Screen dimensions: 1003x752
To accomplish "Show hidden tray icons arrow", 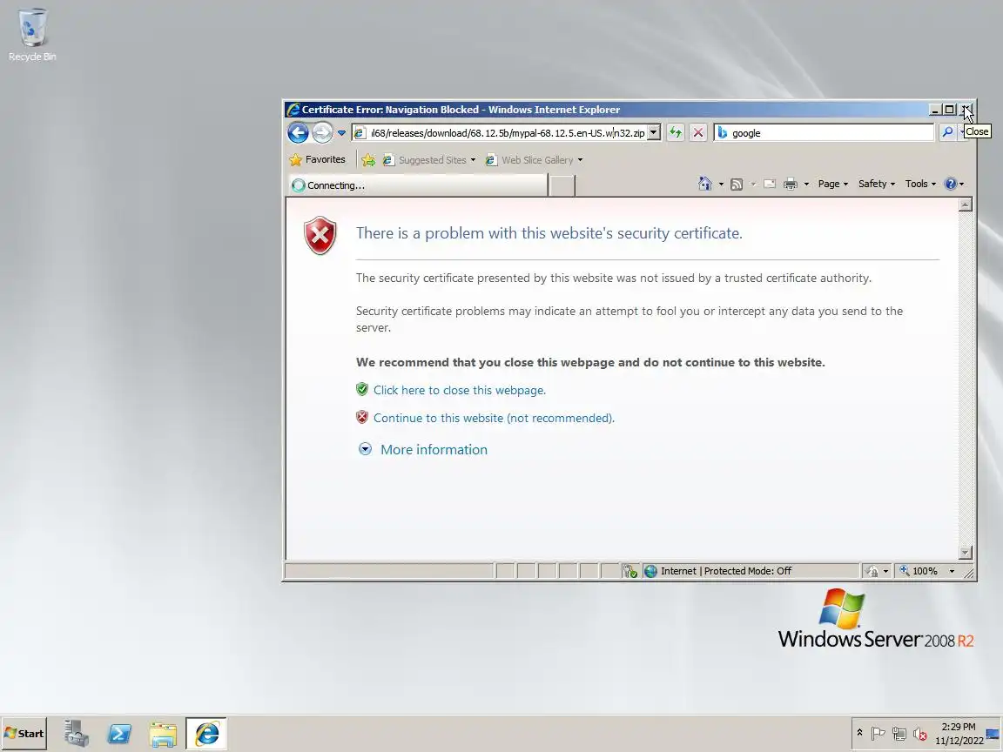I will click(859, 733).
